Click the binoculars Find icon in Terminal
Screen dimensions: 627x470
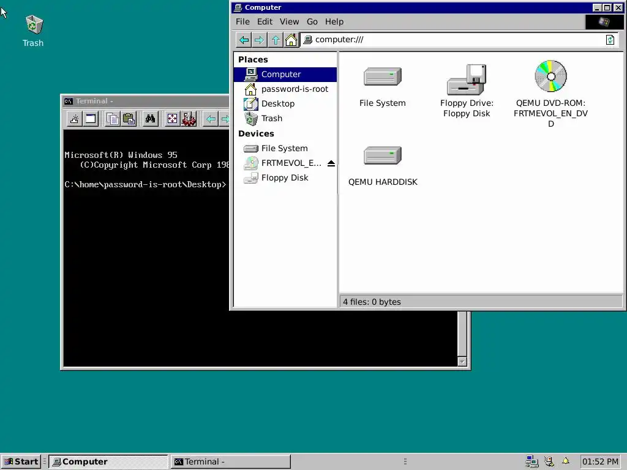click(x=151, y=119)
